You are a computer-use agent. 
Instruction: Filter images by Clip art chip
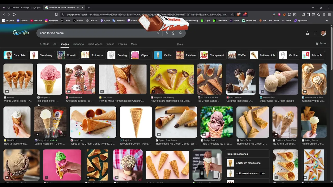click(x=142, y=55)
